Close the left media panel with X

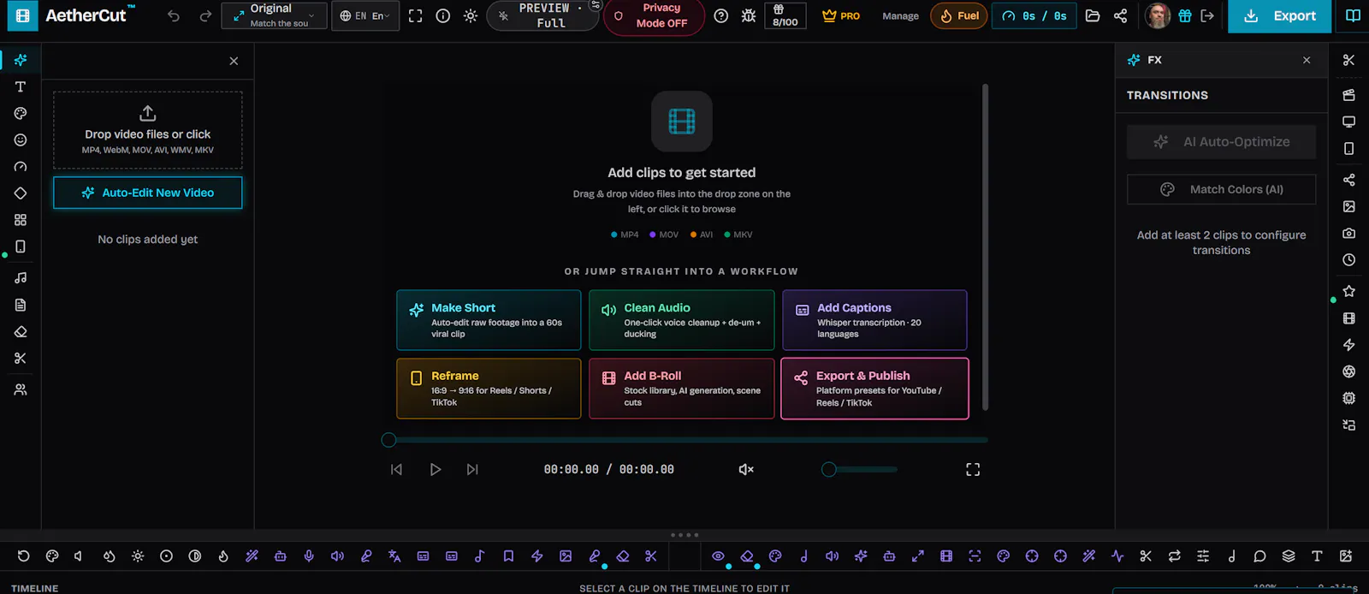click(234, 61)
